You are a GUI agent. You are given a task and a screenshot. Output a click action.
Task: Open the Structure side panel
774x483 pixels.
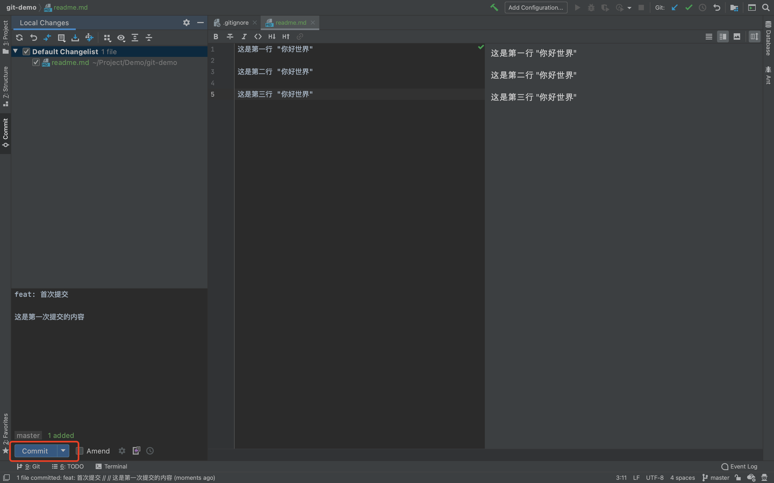click(5, 86)
